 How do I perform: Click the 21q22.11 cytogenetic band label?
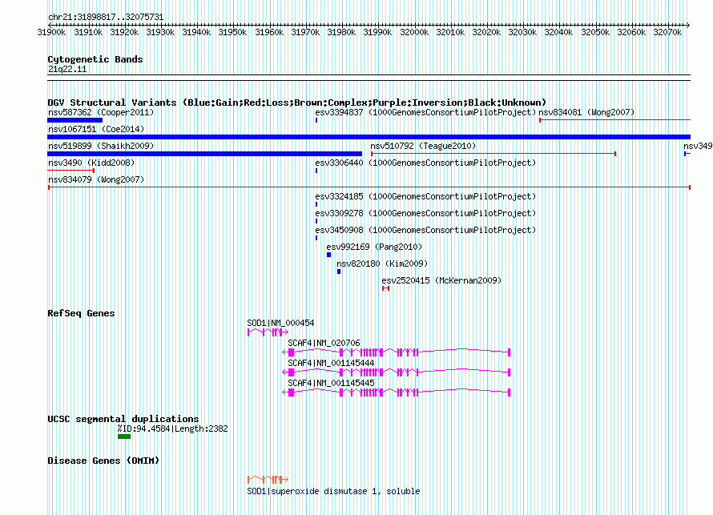click(67, 69)
